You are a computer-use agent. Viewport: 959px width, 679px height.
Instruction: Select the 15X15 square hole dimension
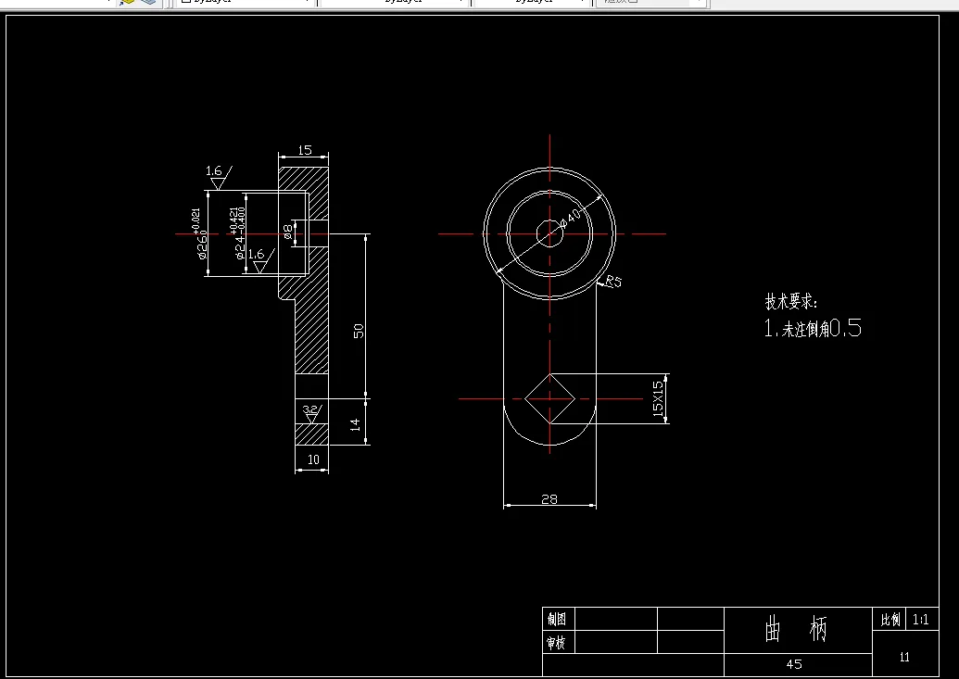tap(658, 399)
